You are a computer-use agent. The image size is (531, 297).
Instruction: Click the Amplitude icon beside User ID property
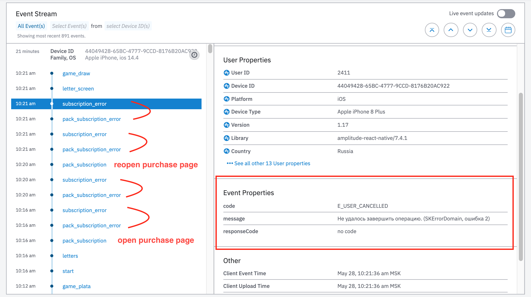tap(226, 72)
